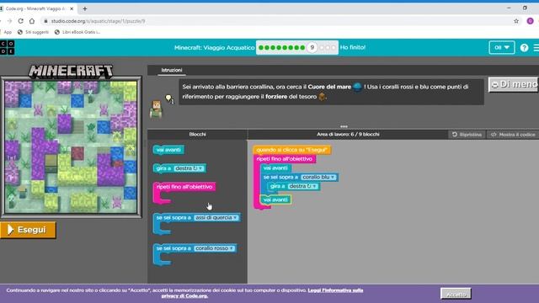539x303 pixels.
Task: Accept cookies with Accetto button
Action: [x=456, y=294]
